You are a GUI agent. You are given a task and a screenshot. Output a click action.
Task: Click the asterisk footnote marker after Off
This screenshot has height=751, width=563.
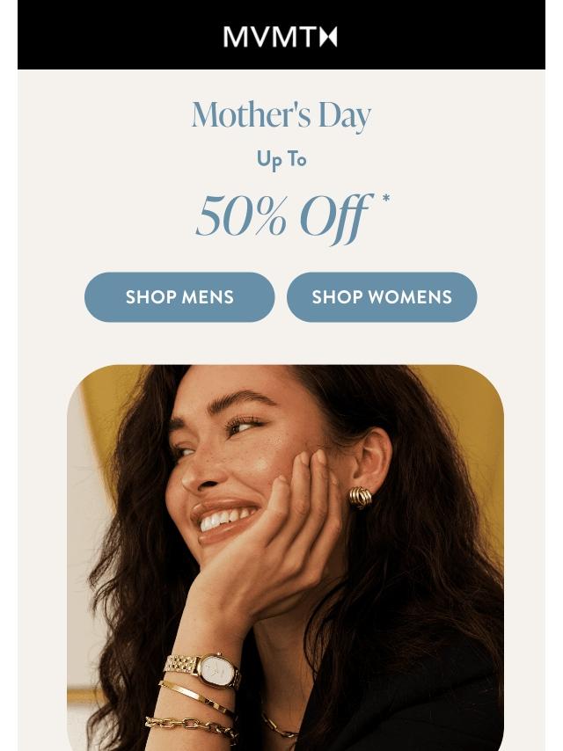pos(386,198)
